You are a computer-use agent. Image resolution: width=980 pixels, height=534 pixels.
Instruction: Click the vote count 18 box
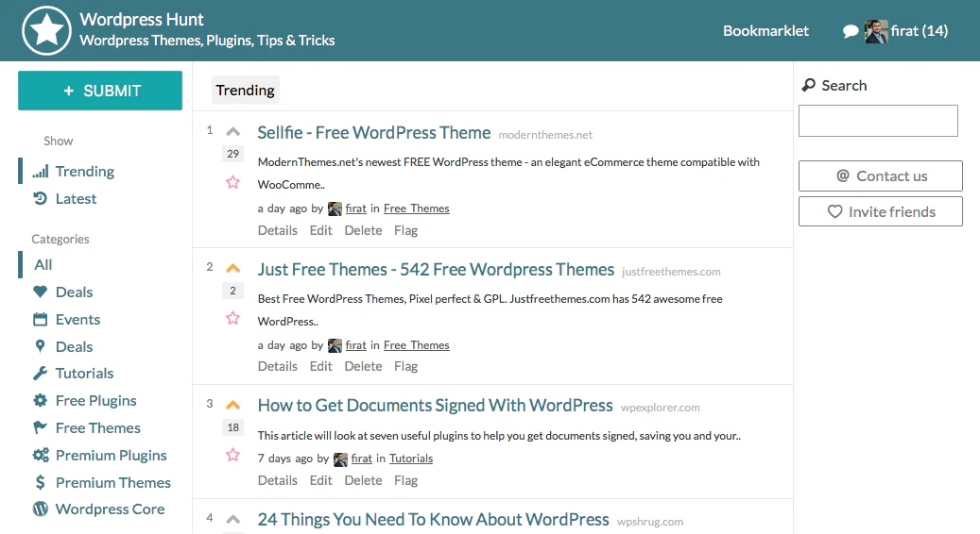(x=233, y=427)
